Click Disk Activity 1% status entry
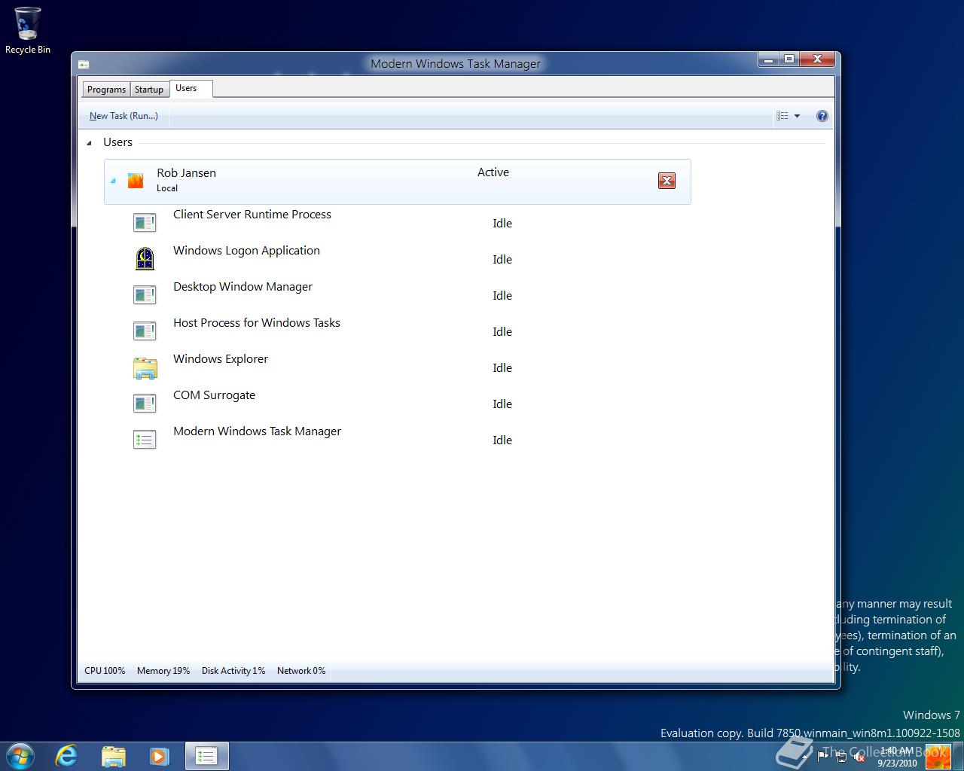The width and height of the screenshot is (964, 771). (x=233, y=671)
